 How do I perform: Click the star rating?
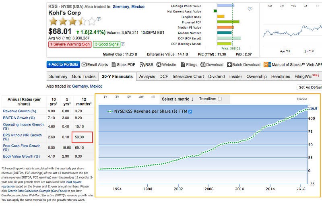72,21
